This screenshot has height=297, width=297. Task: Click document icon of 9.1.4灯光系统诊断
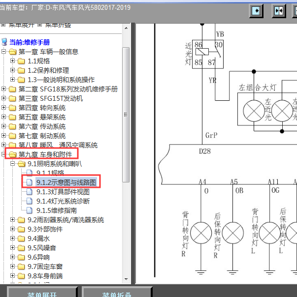29,201
